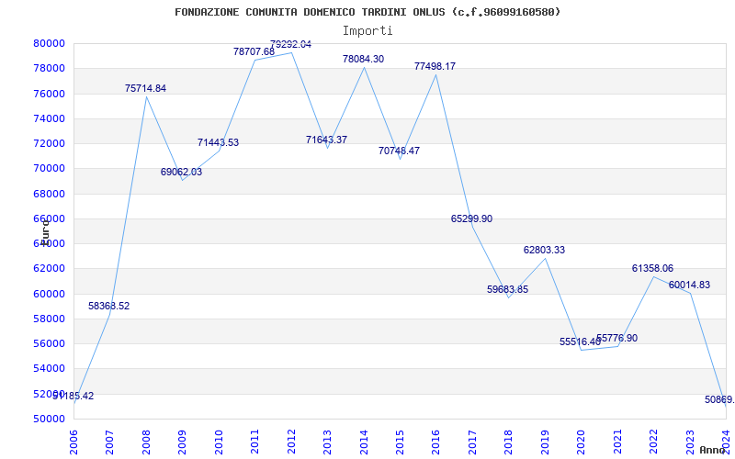This screenshot has width=735, height=459.
Task: Click y-axis value 80000
Action: 49,43
